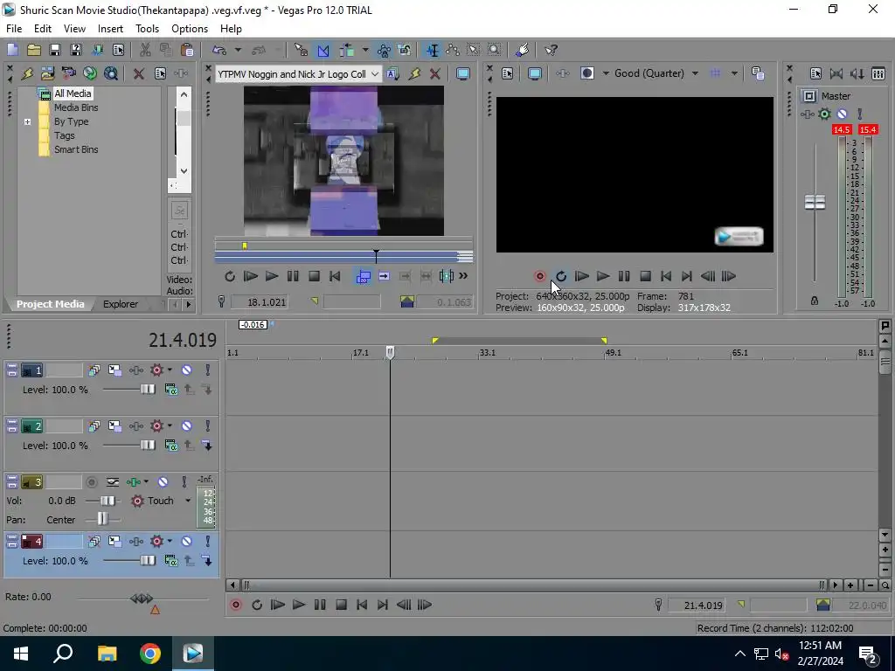Open Project Video Properties in preview panel

click(508, 73)
